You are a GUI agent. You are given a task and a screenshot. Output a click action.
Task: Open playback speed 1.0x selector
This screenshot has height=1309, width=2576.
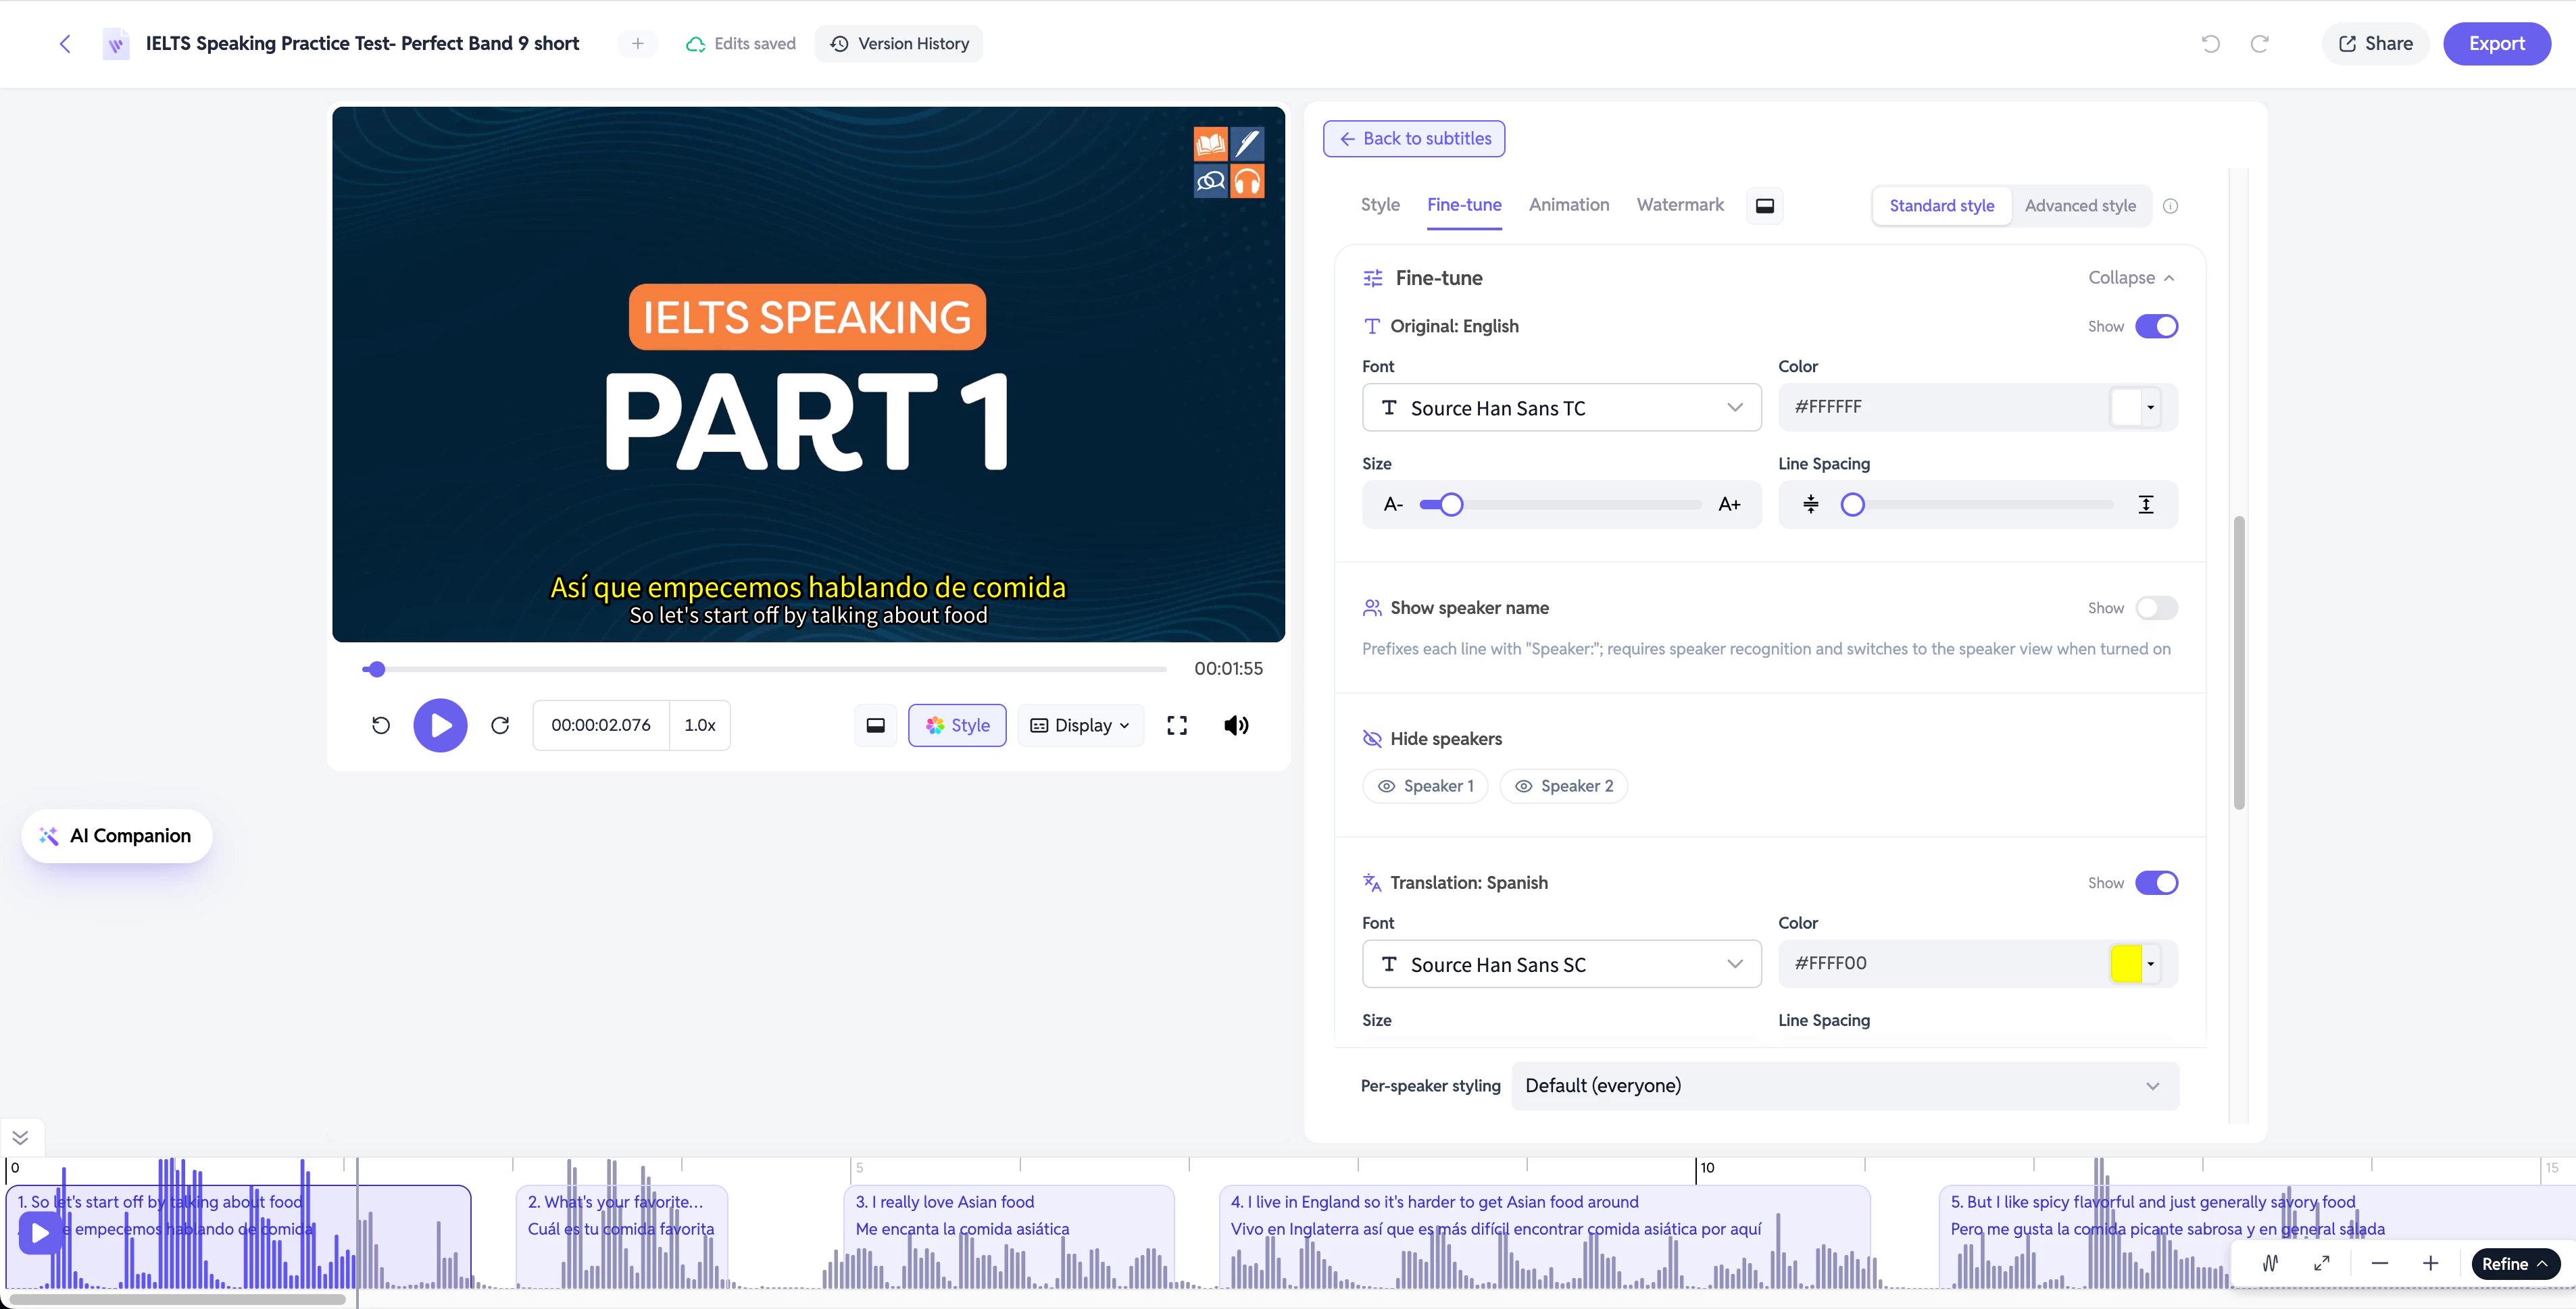click(x=700, y=725)
